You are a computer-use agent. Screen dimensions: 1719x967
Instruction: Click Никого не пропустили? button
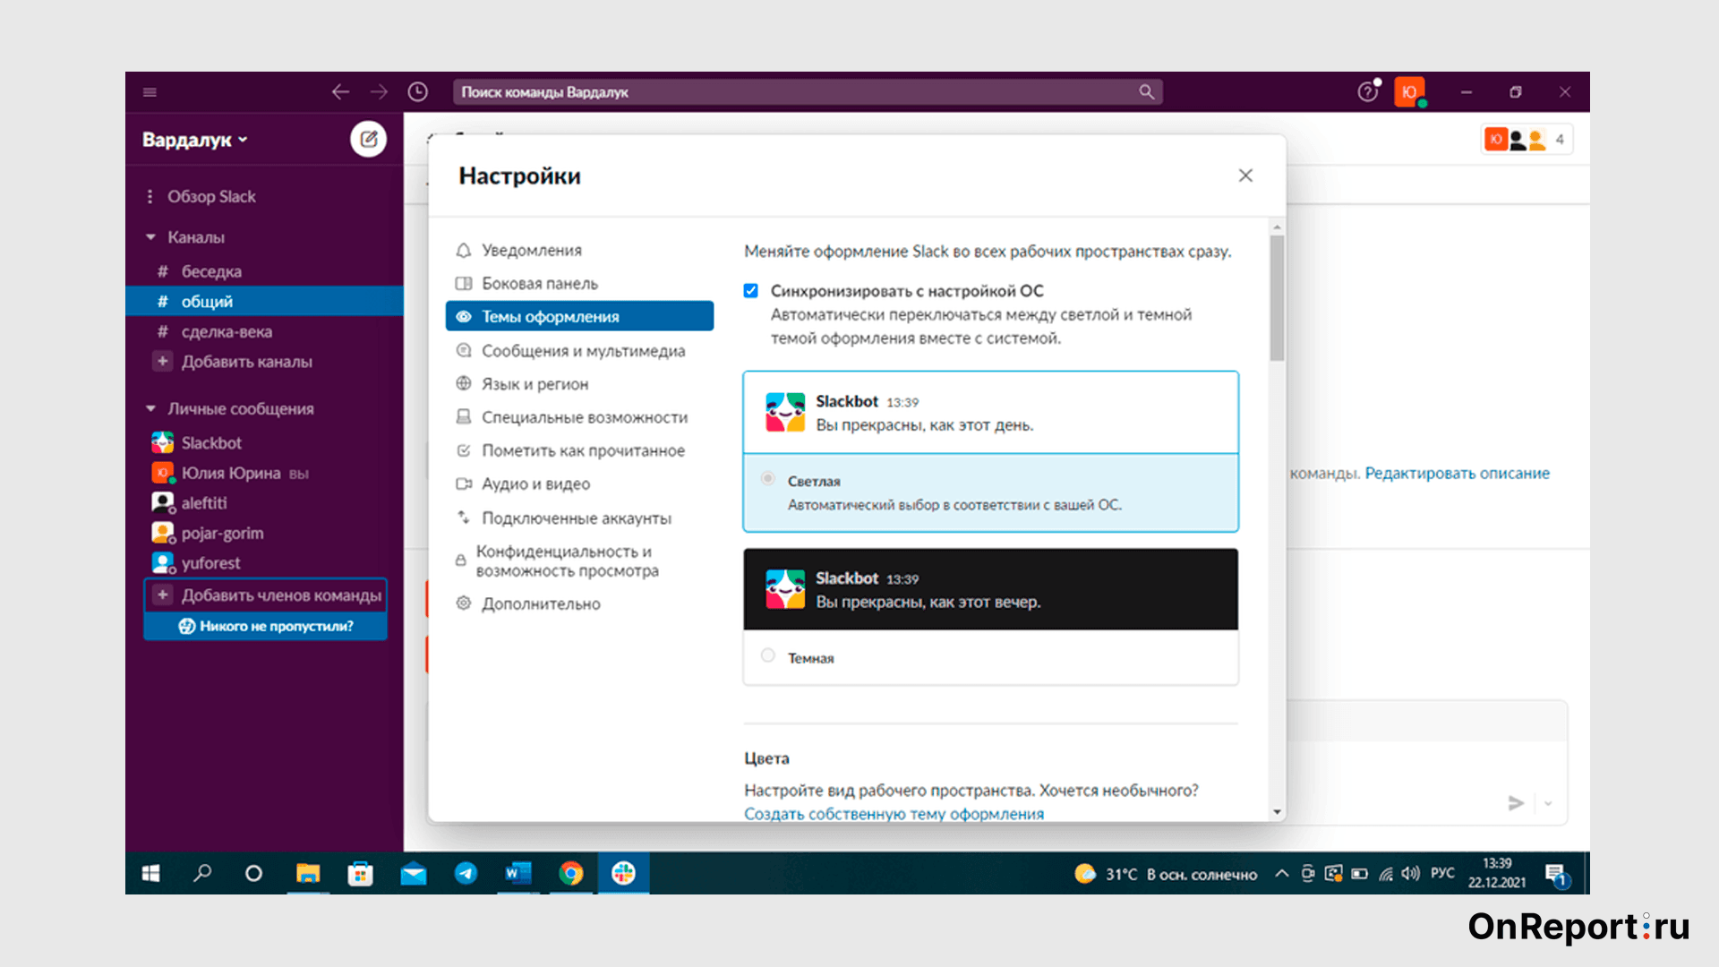[266, 626]
